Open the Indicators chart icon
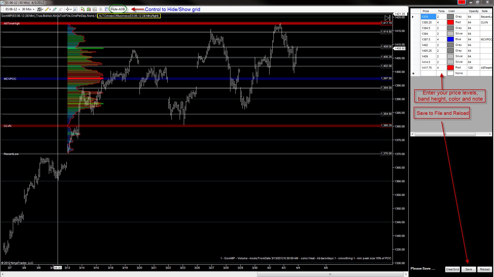This screenshot has width=494, height=277. [95, 9]
